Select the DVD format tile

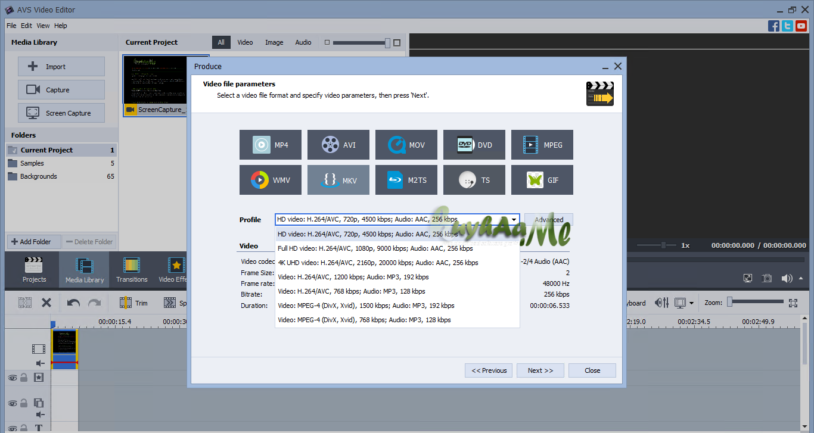(x=474, y=145)
